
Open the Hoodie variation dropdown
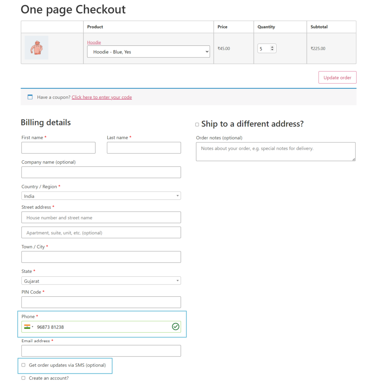(x=148, y=51)
